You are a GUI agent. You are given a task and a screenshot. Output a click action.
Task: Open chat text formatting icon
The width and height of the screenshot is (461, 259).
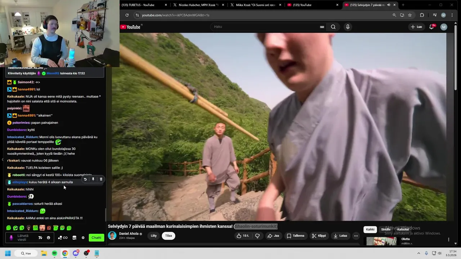(40, 238)
